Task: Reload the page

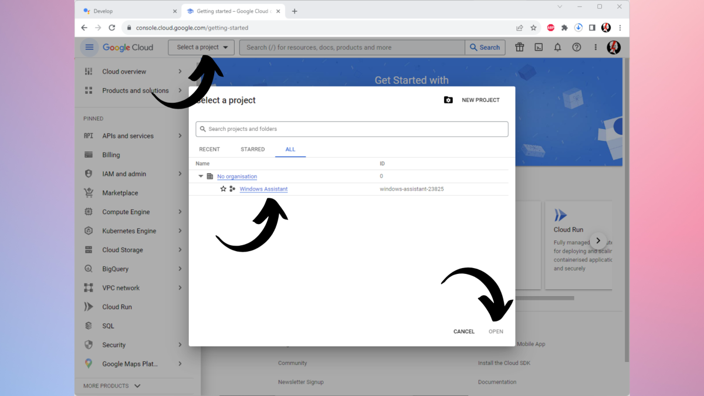Action: pos(111,28)
